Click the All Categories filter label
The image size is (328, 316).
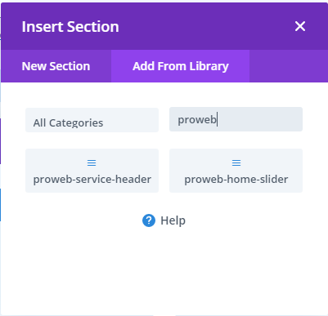click(x=68, y=123)
